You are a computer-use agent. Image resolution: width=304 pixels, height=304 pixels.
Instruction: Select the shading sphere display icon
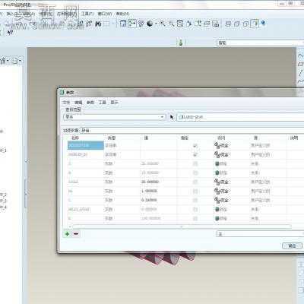(150, 24)
